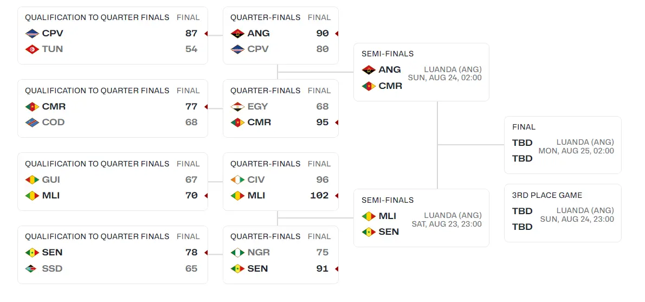This screenshot has width=645, height=302.
Task: Click the Cape Verde flag in qualification game
Action: [x=32, y=34]
